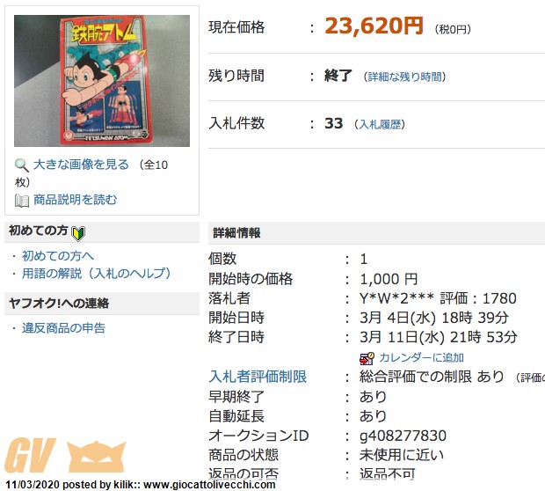Open 用語の解説（入札のヘルプ）link
Image resolution: width=545 pixels, height=491 pixels.
[x=97, y=273]
